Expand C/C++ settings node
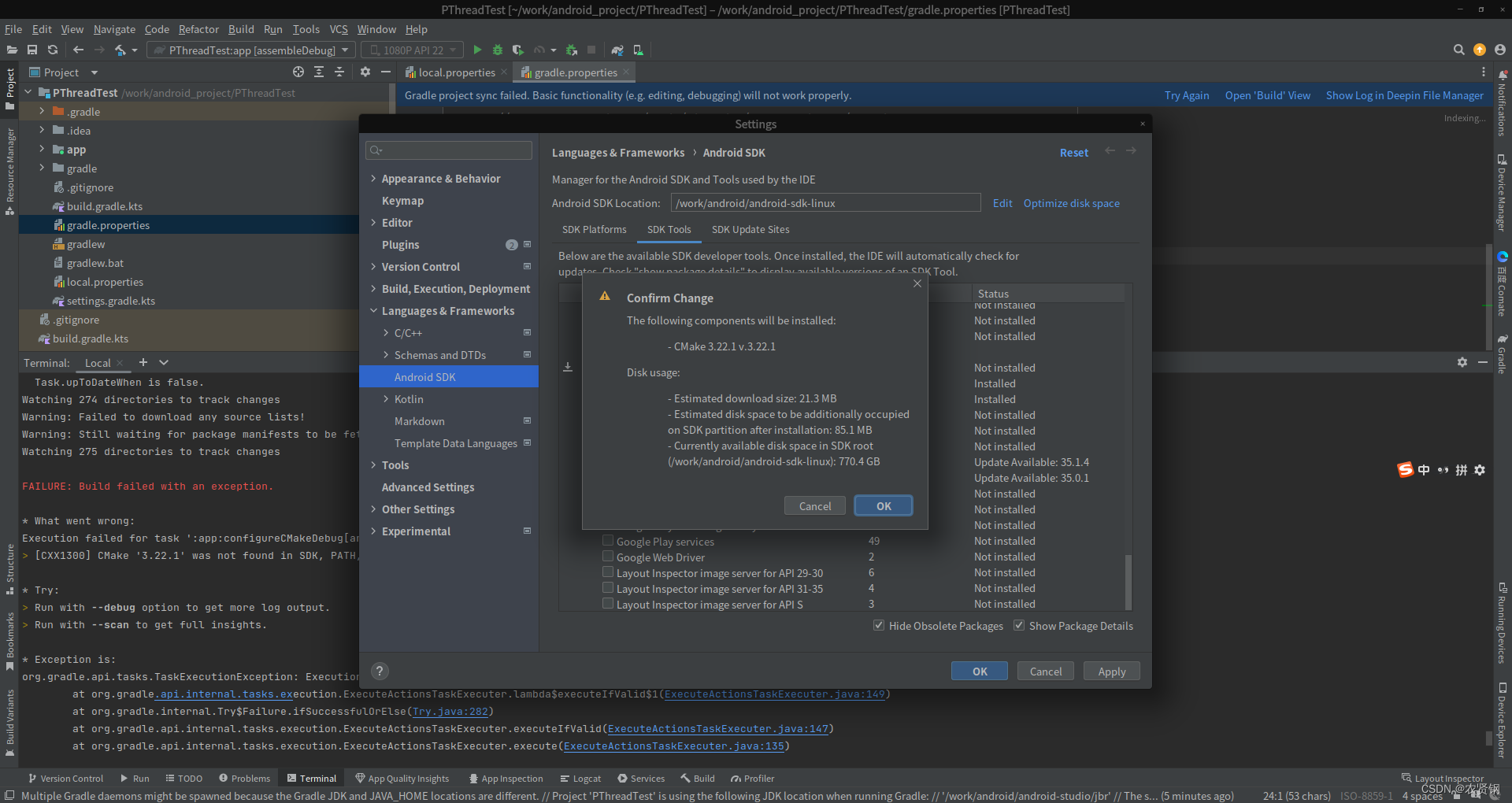This screenshot has width=1512, height=803. [386, 333]
